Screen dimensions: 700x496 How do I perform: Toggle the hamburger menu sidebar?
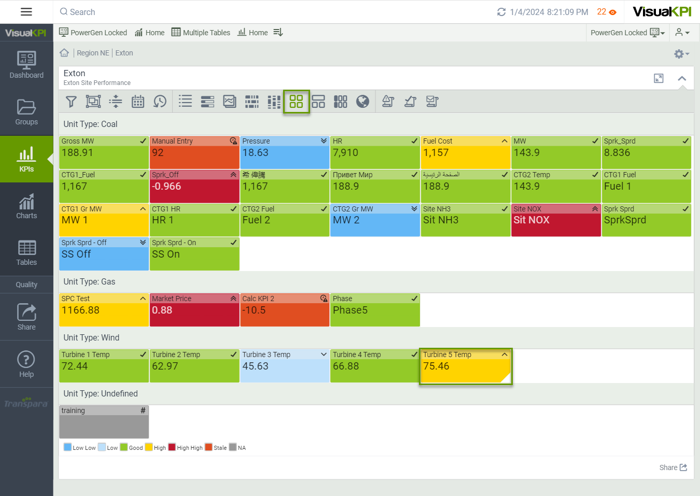(26, 12)
